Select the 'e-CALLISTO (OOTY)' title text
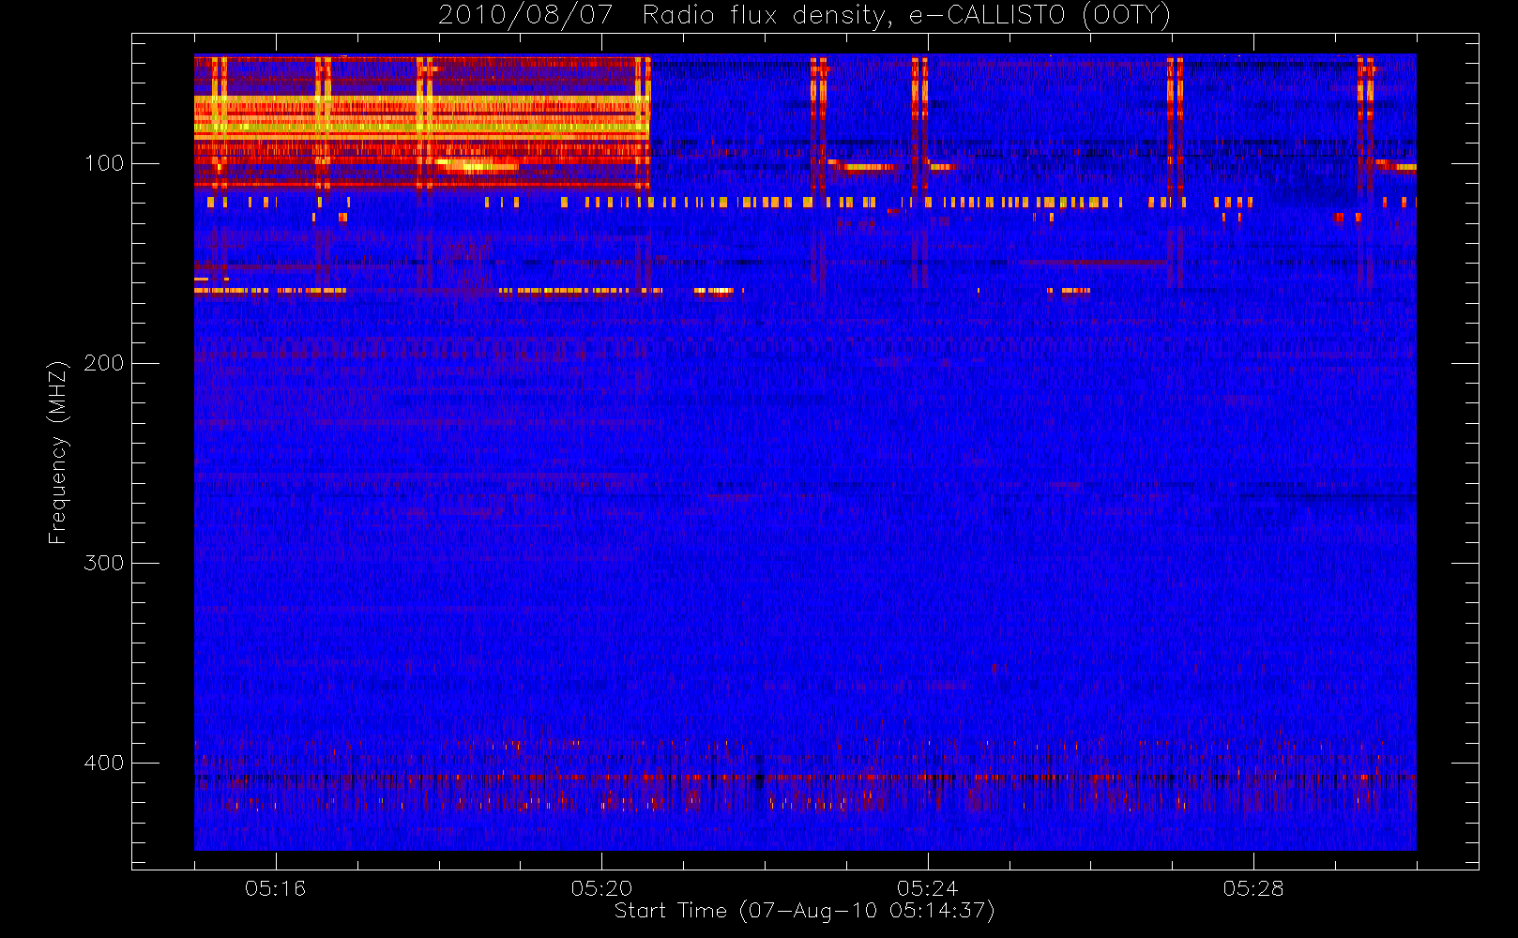Viewport: 1518px width, 938px height. (1040, 16)
